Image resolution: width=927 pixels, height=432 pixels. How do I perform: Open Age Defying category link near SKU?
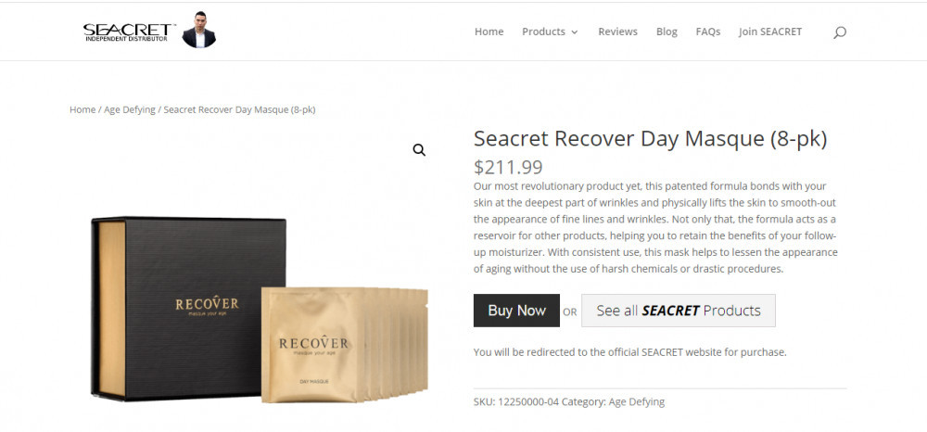pos(637,401)
